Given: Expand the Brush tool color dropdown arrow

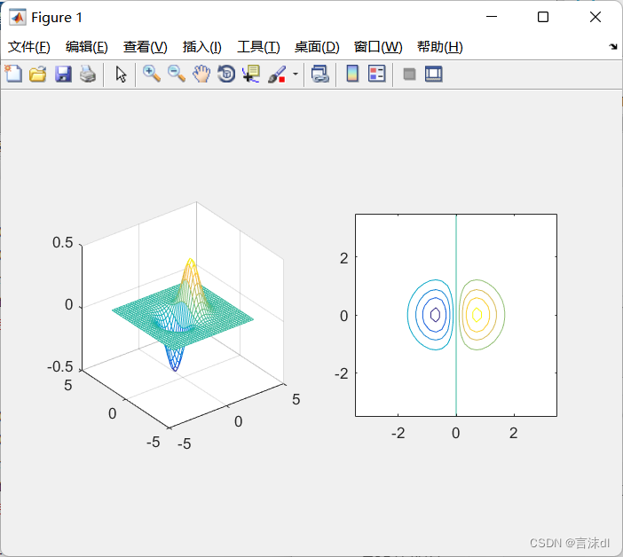Looking at the screenshot, I should (296, 75).
